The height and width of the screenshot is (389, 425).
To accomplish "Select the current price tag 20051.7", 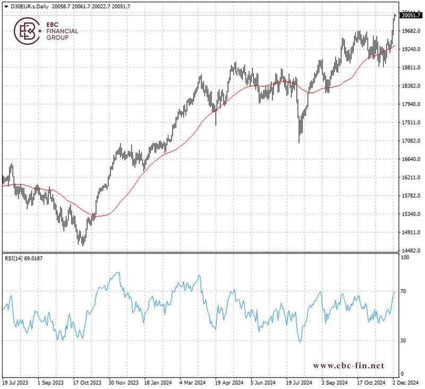I will pyautogui.click(x=408, y=15).
